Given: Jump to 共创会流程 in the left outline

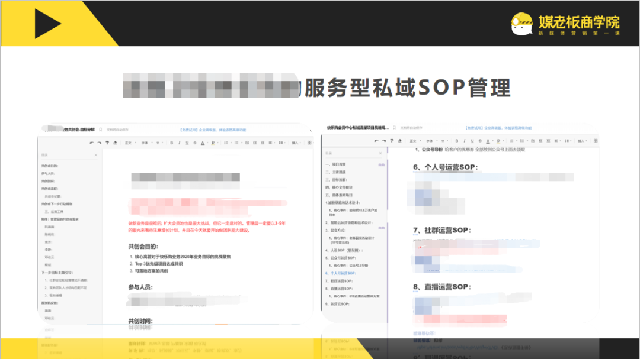Looking at the screenshot, I should point(49,189).
